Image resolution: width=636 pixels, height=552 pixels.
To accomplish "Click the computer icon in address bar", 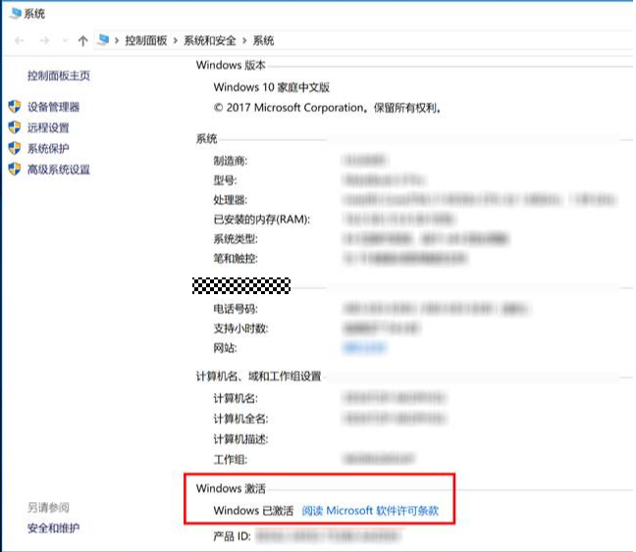I will (102, 40).
